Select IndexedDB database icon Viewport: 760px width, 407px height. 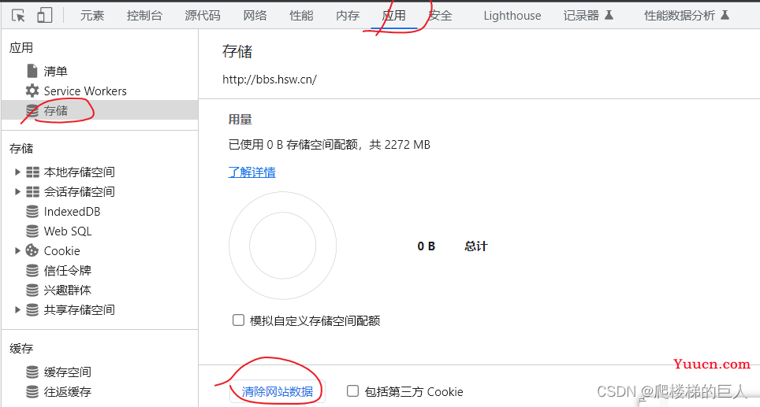click(x=32, y=212)
